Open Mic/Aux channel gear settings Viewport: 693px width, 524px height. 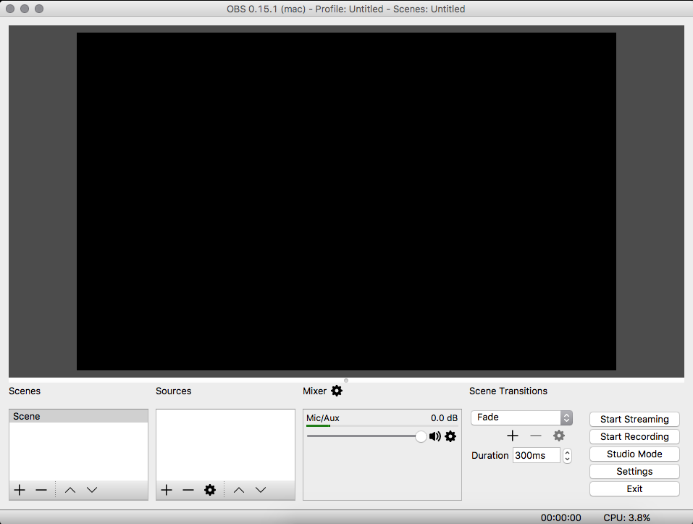[450, 436]
